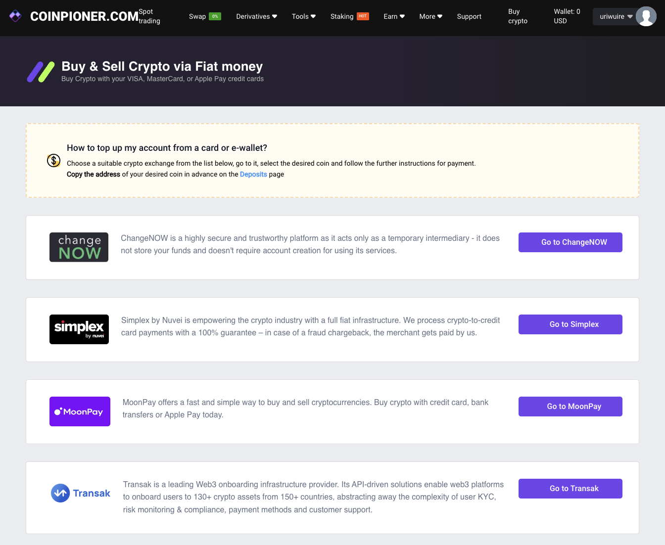The width and height of the screenshot is (665, 545).
Task: Click the purple MoonPay logo
Action: (80, 411)
